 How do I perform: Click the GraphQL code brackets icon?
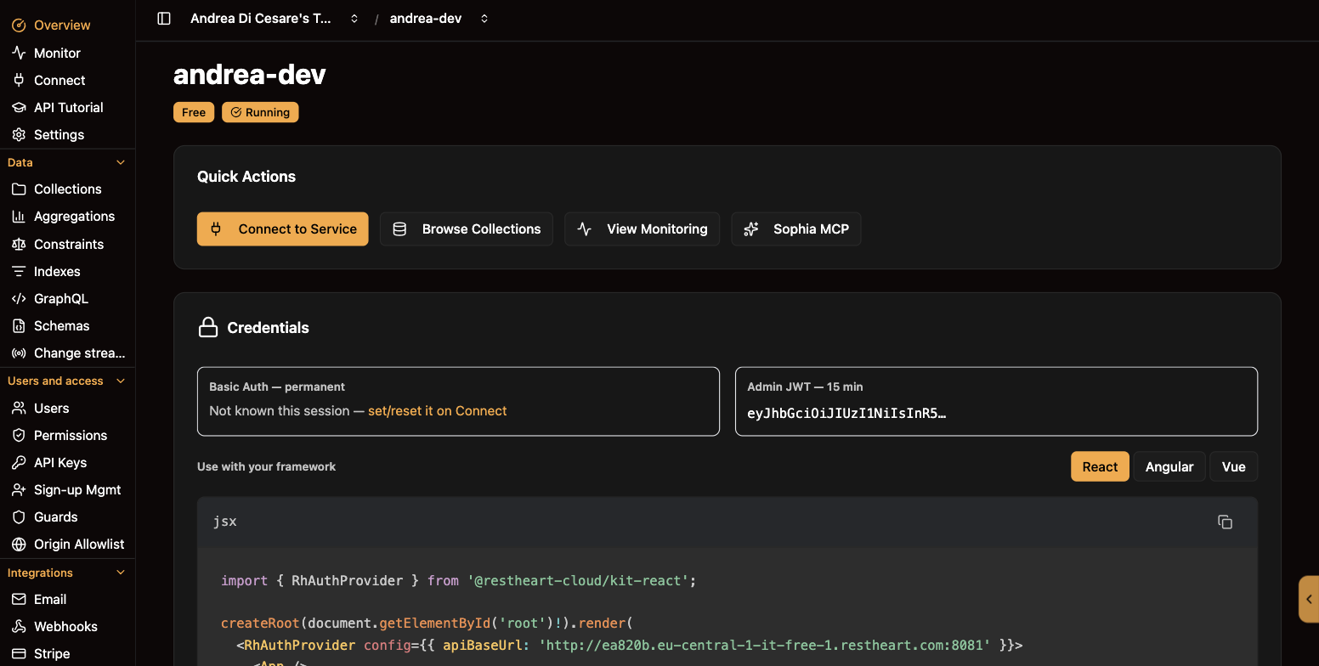(19, 298)
